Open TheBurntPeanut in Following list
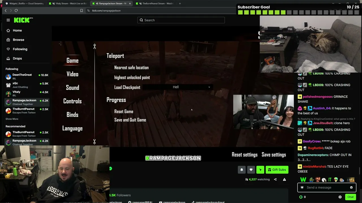Image resolution: width=362 pixels, height=203 pixels. [x=27, y=111]
